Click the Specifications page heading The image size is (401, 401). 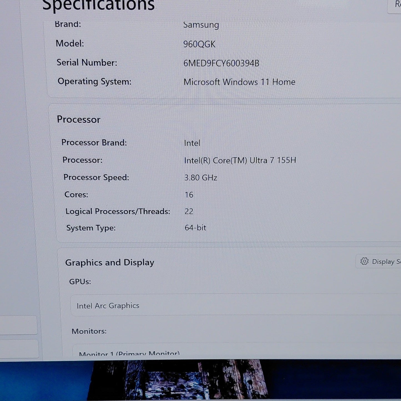(x=98, y=5)
